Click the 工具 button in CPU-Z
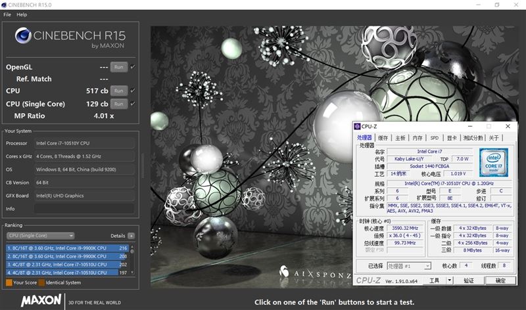This screenshot has height=310, width=526. pos(435,280)
